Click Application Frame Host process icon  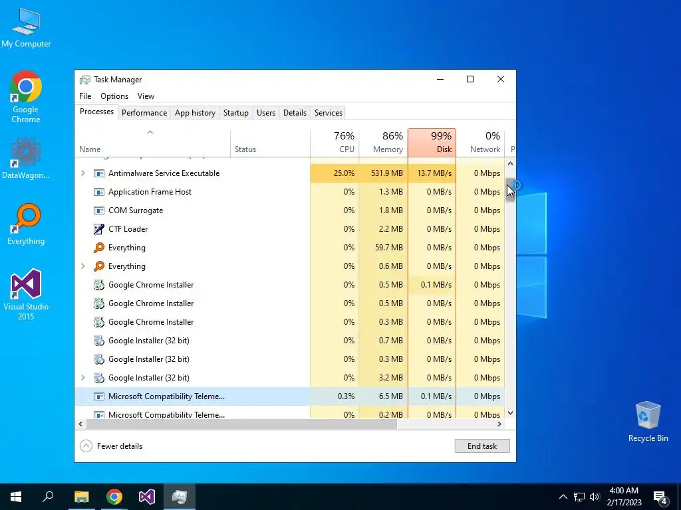coord(99,192)
